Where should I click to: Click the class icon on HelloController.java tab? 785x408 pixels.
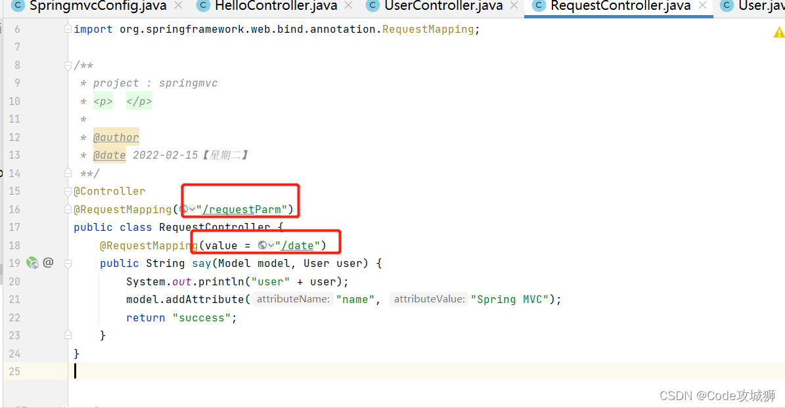click(x=203, y=5)
